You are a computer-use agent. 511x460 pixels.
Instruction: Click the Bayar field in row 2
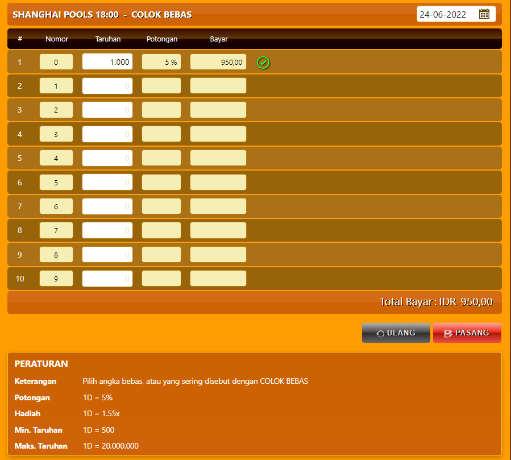click(218, 86)
